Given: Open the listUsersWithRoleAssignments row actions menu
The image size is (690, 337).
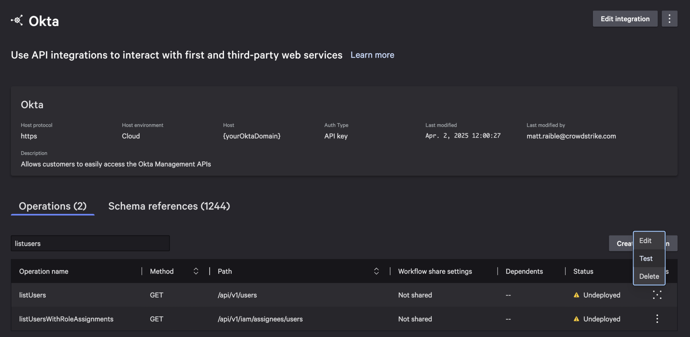Looking at the screenshot, I should pos(657,319).
